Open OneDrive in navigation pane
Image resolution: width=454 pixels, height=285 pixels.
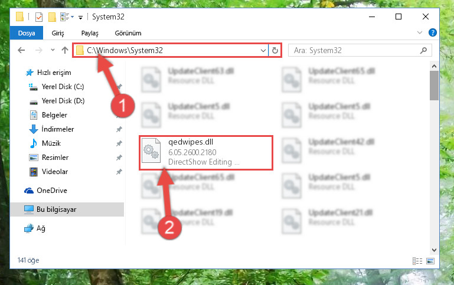click(x=51, y=191)
